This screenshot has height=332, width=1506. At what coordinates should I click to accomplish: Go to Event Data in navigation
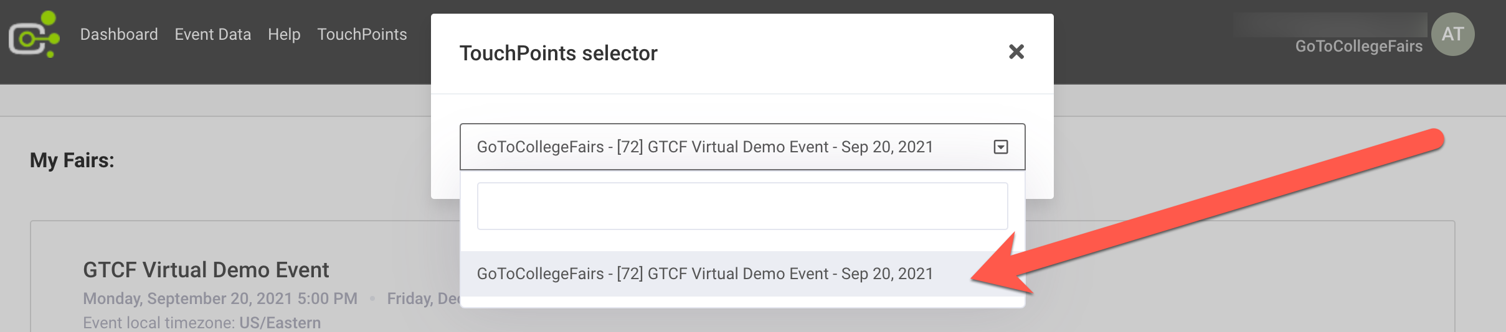click(x=212, y=34)
